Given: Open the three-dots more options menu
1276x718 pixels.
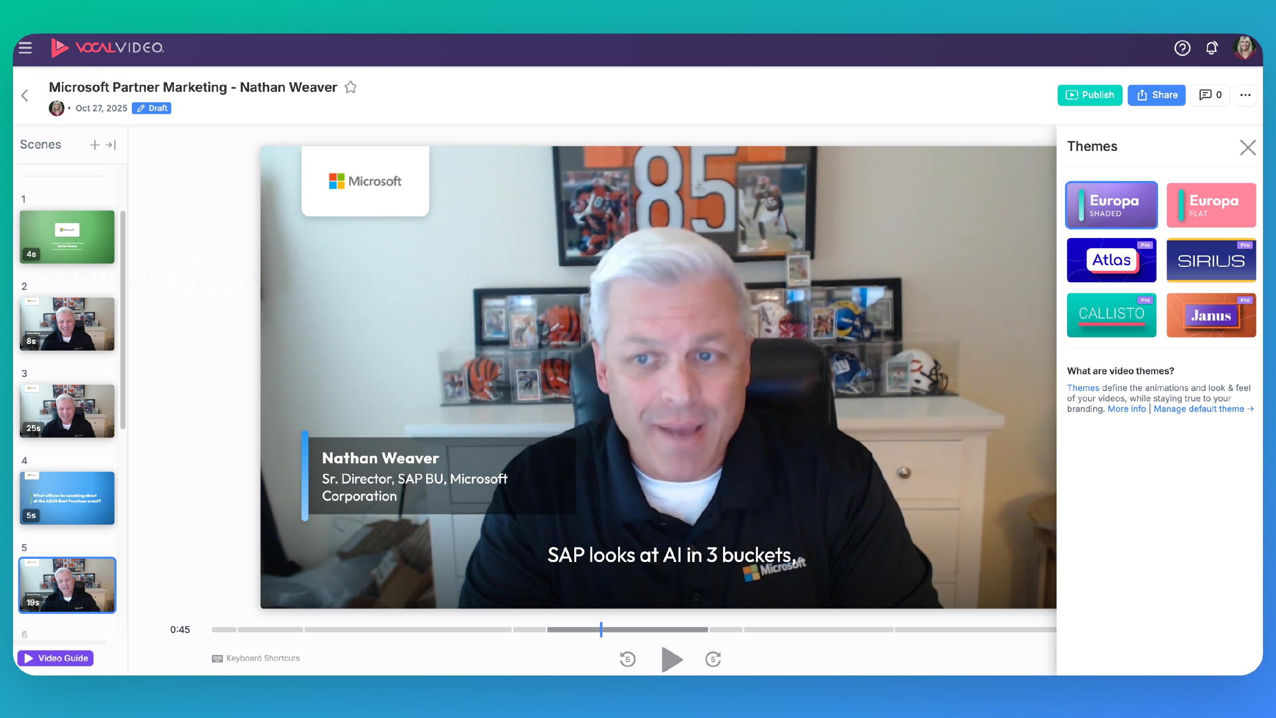Looking at the screenshot, I should pyautogui.click(x=1245, y=95).
